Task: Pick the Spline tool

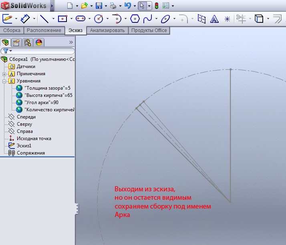Action: (148, 18)
